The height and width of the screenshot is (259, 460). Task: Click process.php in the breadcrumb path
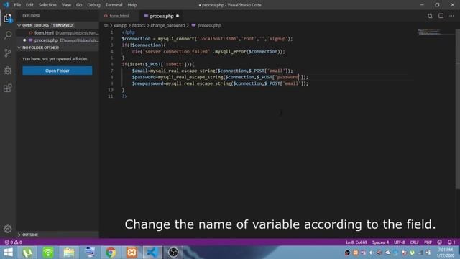[206, 26]
